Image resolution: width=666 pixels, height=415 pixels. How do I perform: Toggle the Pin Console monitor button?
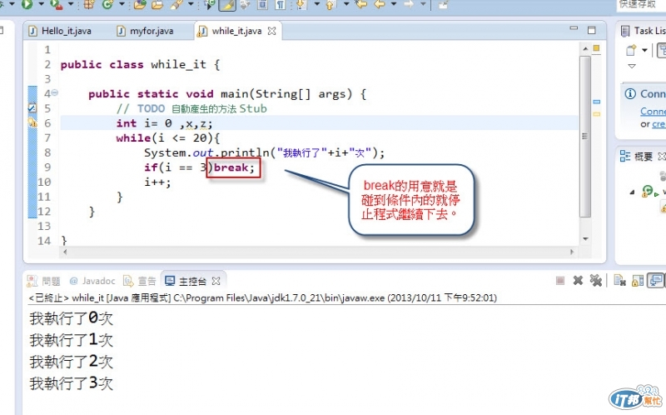coord(655,281)
